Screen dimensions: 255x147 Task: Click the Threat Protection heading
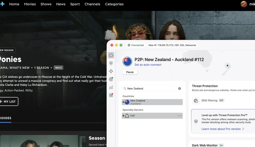[205, 86]
